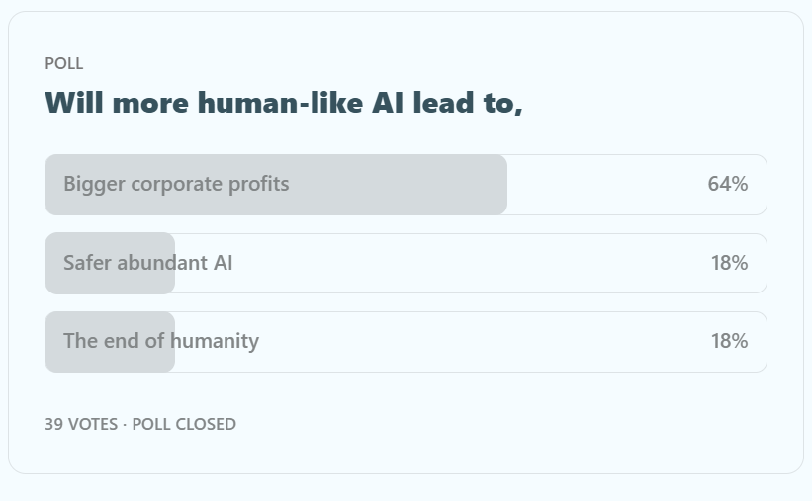Click the small "POLL" label above the question
This screenshot has height=501, width=812.
click(x=64, y=63)
